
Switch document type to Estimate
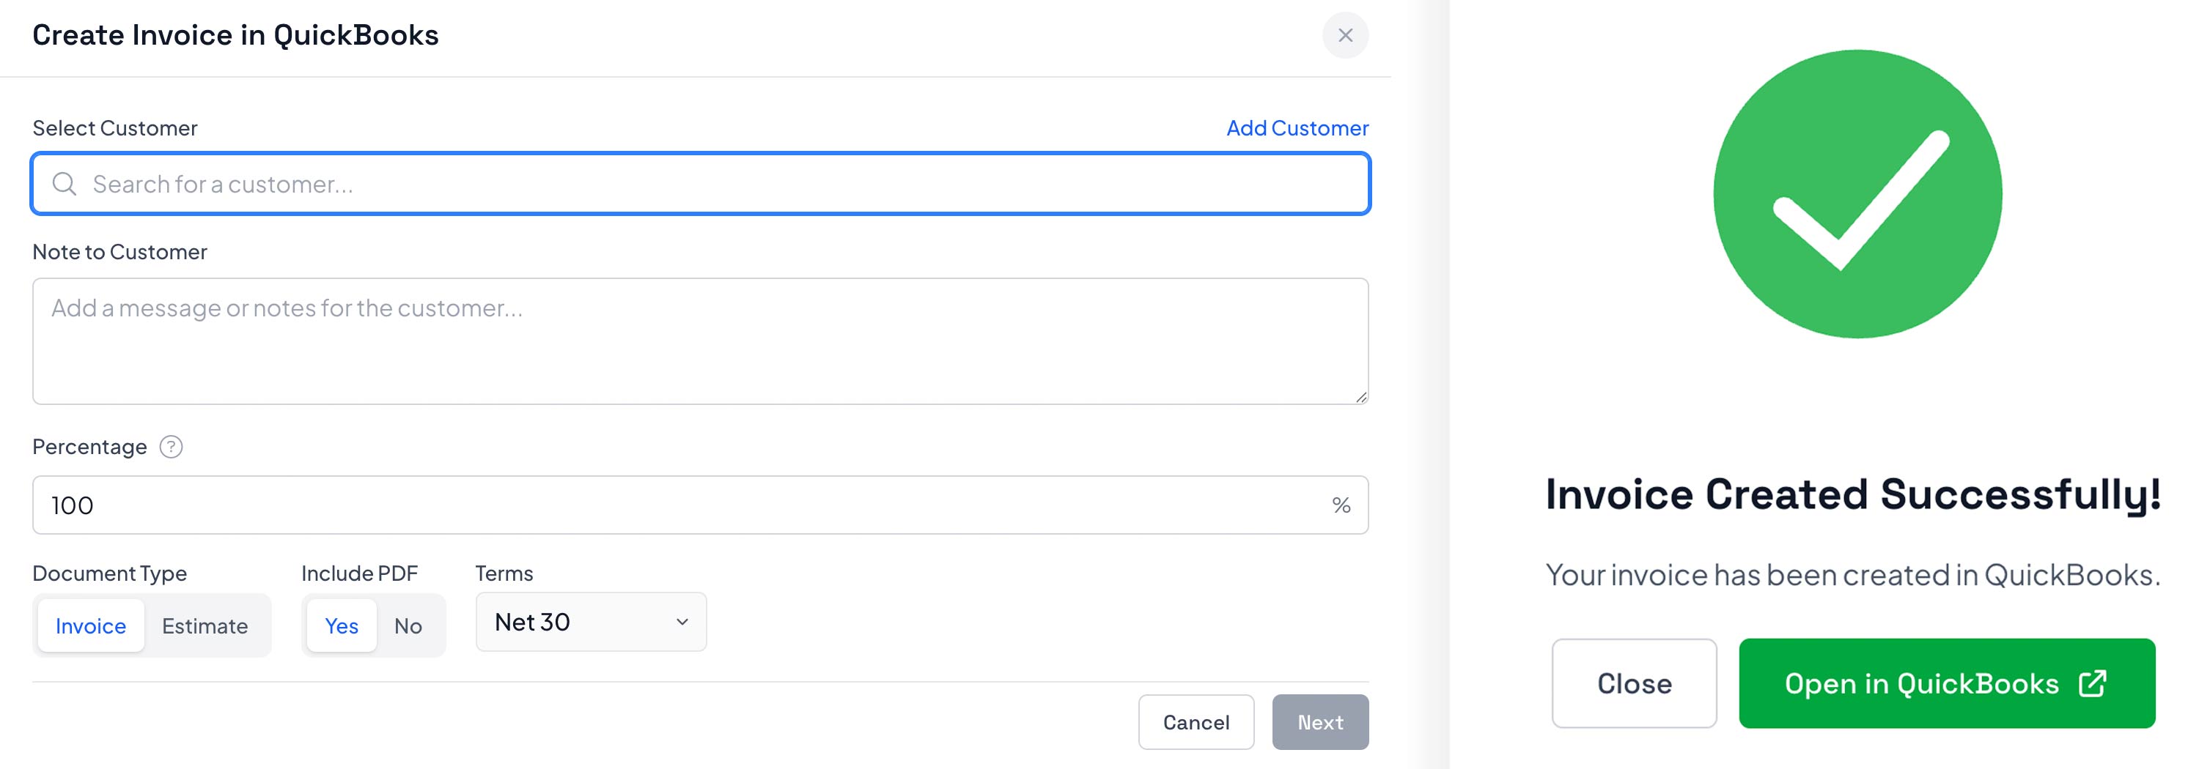[205, 625]
